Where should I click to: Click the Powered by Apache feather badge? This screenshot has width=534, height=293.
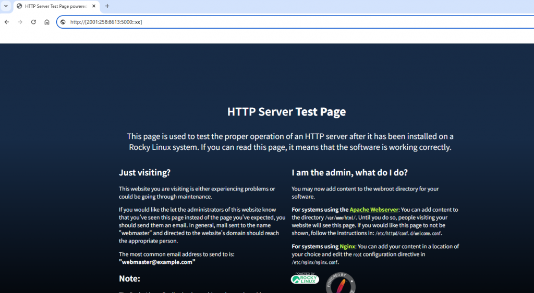341,283
